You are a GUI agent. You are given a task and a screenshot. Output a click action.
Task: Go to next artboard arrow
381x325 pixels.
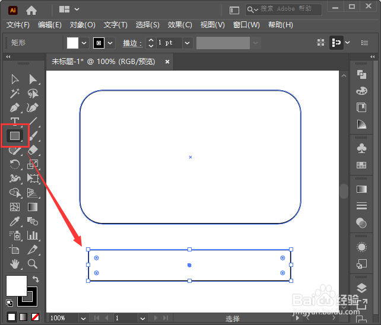tap(155, 318)
